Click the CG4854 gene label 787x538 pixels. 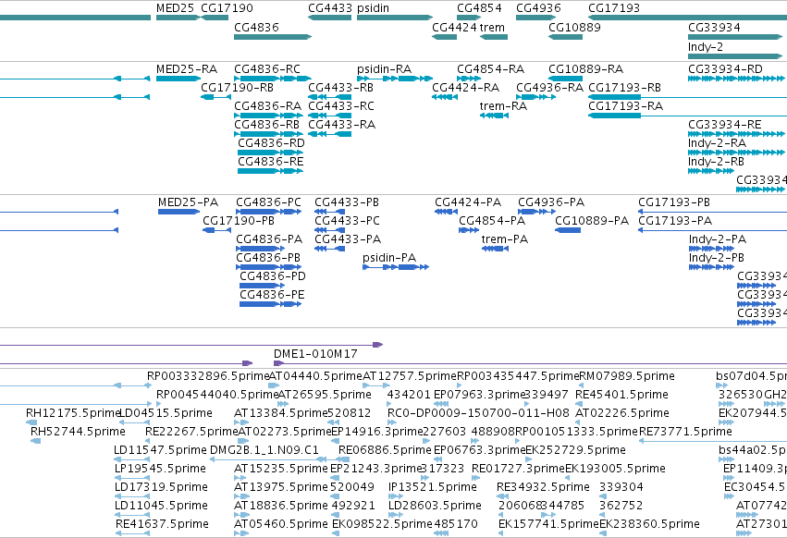pos(479,8)
